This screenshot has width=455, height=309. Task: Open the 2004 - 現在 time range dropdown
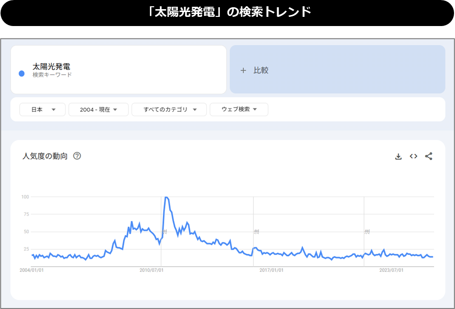98,109
